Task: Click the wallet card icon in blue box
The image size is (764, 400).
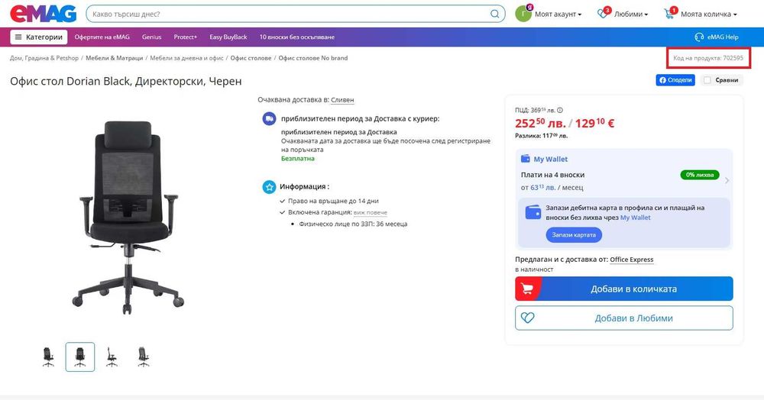Action: pyautogui.click(x=533, y=213)
